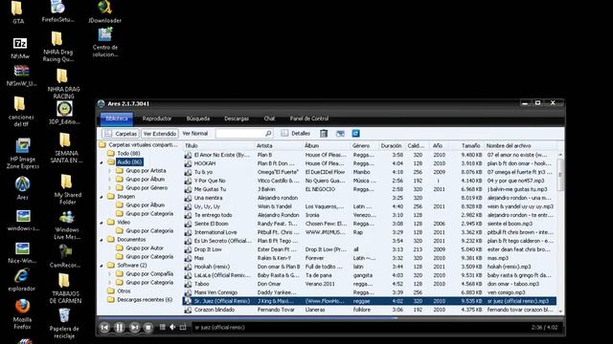Screen dimensions: 613x344
Task: Stop playback in Ares
Action: (x=148, y=328)
